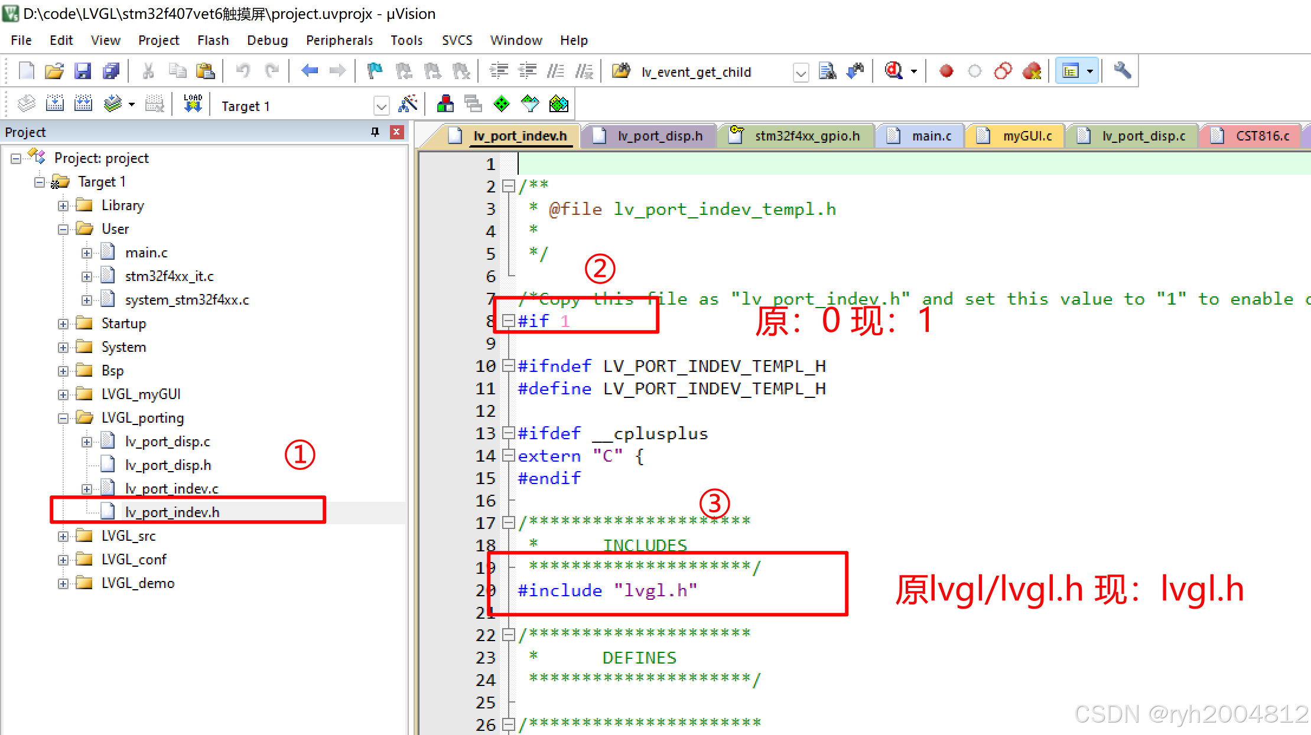Collapse the User group

[x=63, y=229]
